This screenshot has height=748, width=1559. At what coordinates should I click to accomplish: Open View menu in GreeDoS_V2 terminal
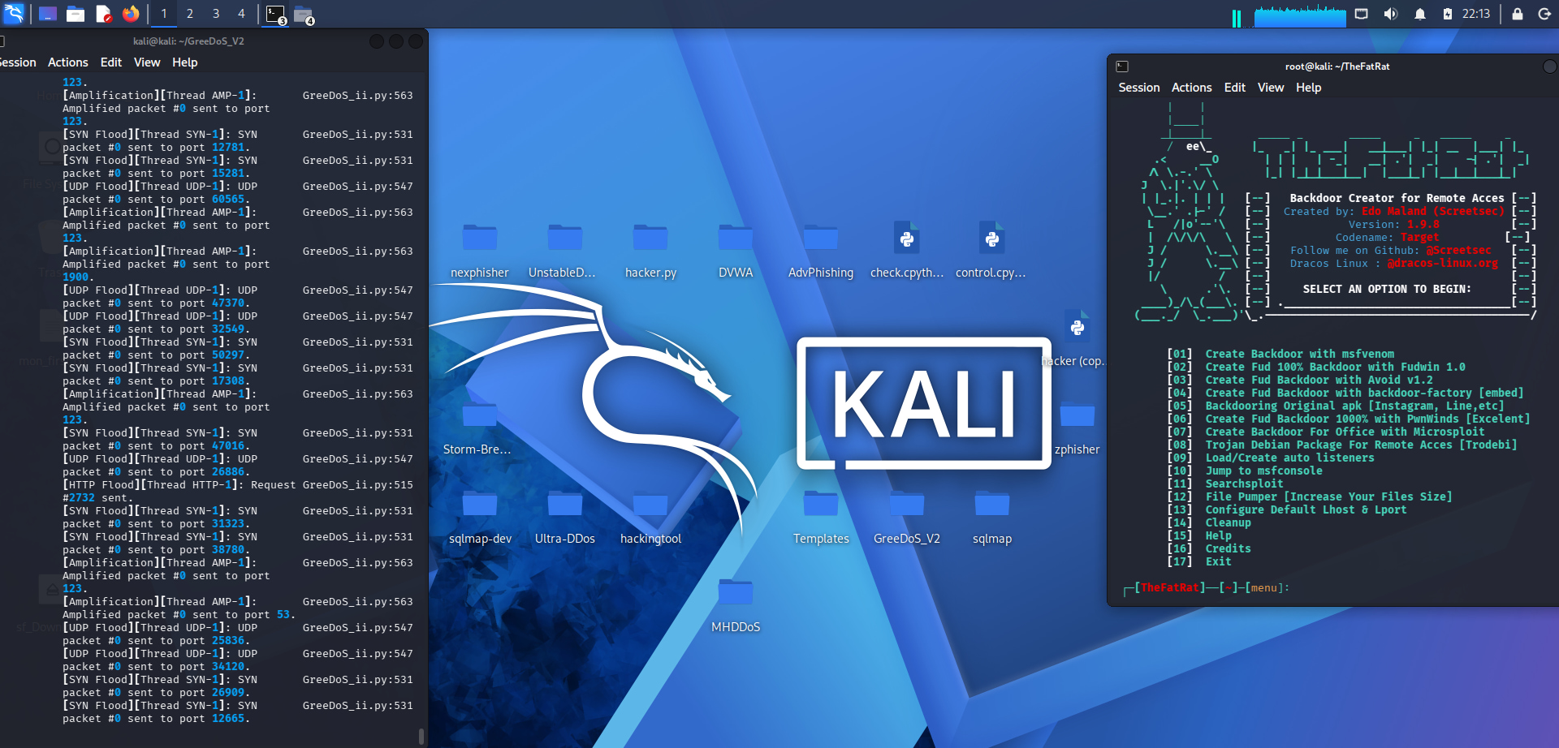(x=147, y=62)
